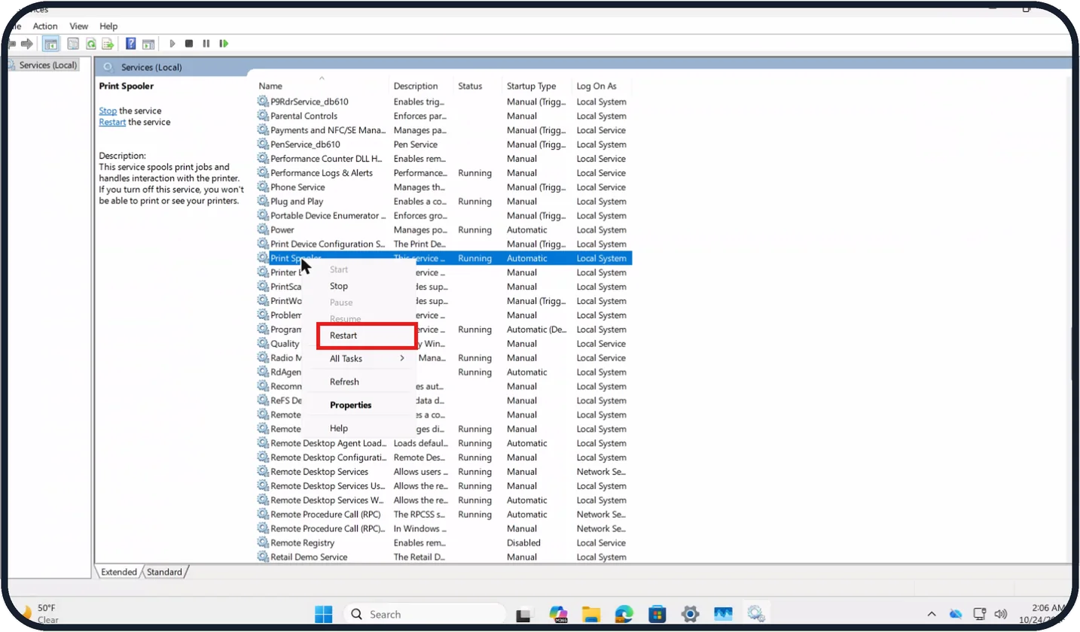Click the taskbar Search box
Screen dimensions: 1080x632
tap(424, 614)
